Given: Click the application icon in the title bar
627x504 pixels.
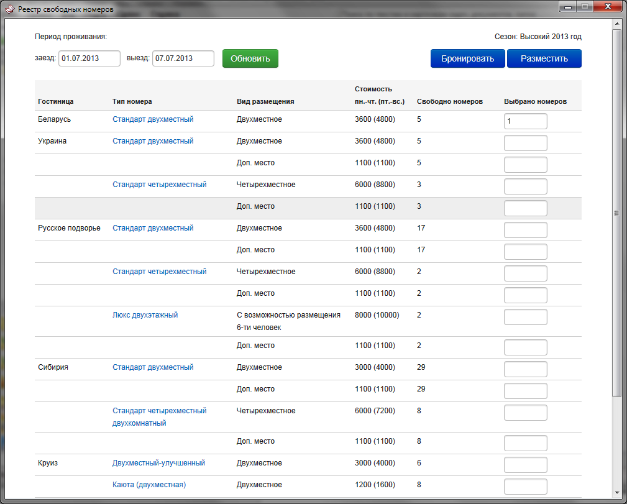Looking at the screenshot, I should (9, 9).
